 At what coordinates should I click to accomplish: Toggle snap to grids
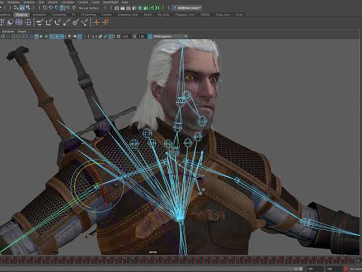[45, 8]
